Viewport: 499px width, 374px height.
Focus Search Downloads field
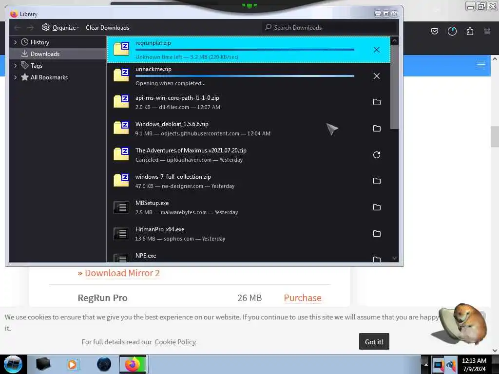[330, 28]
